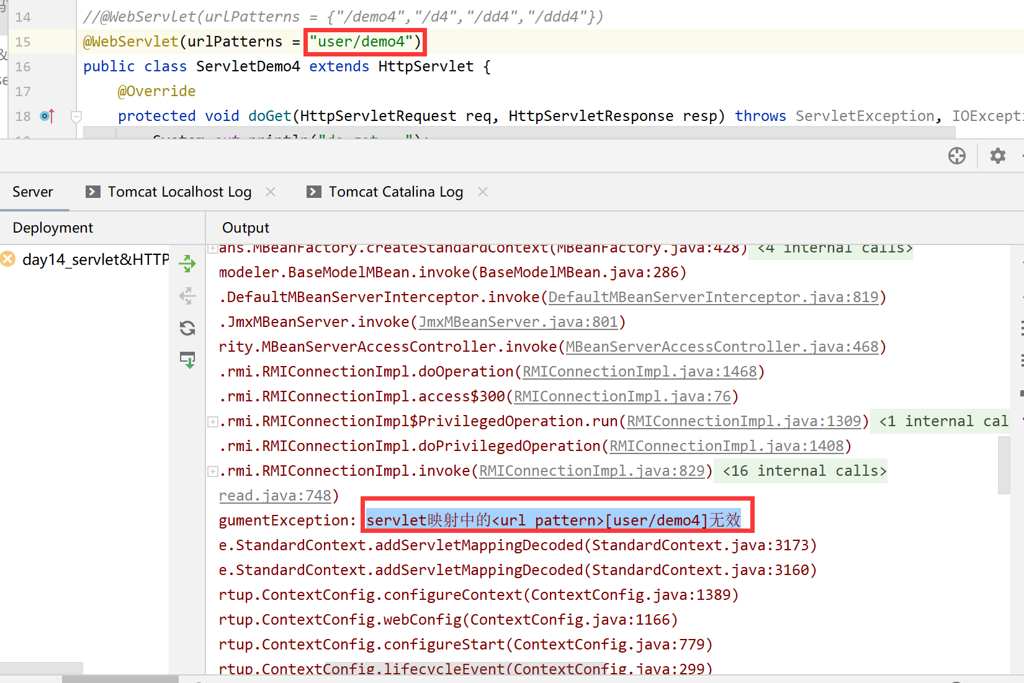
Task: Open the Tomcat Localhost Log tab
Action: point(179,192)
